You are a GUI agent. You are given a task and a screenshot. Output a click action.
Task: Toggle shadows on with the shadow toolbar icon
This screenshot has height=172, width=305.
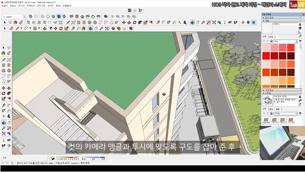[x=52, y=158]
